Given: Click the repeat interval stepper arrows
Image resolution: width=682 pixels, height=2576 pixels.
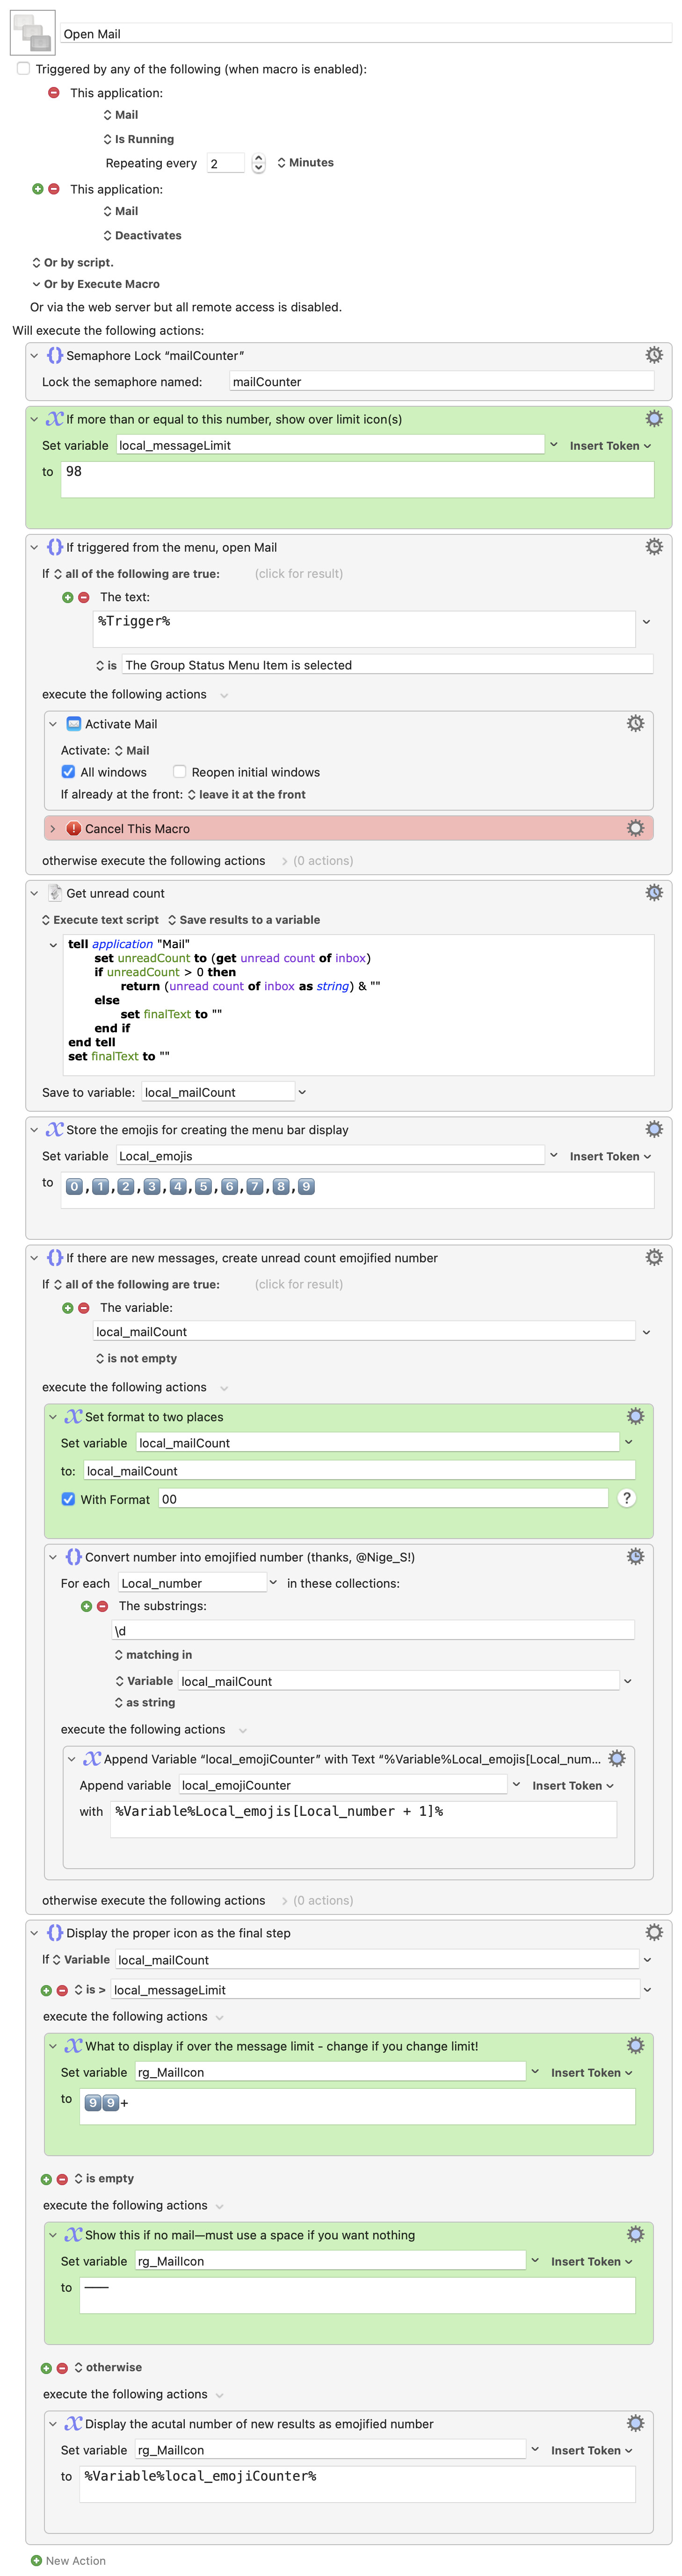Looking at the screenshot, I should 258,163.
